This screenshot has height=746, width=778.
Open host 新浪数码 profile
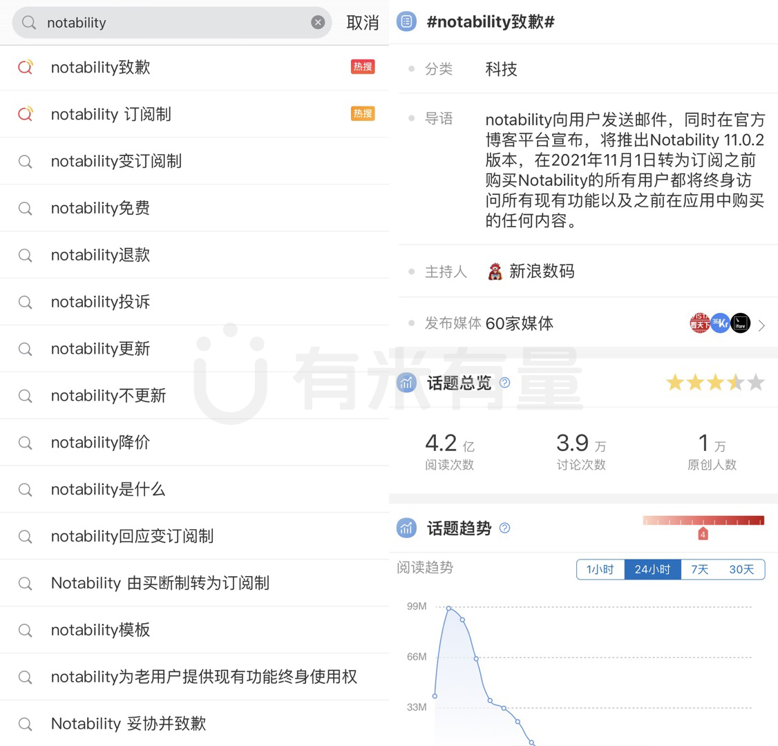click(x=542, y=271)
